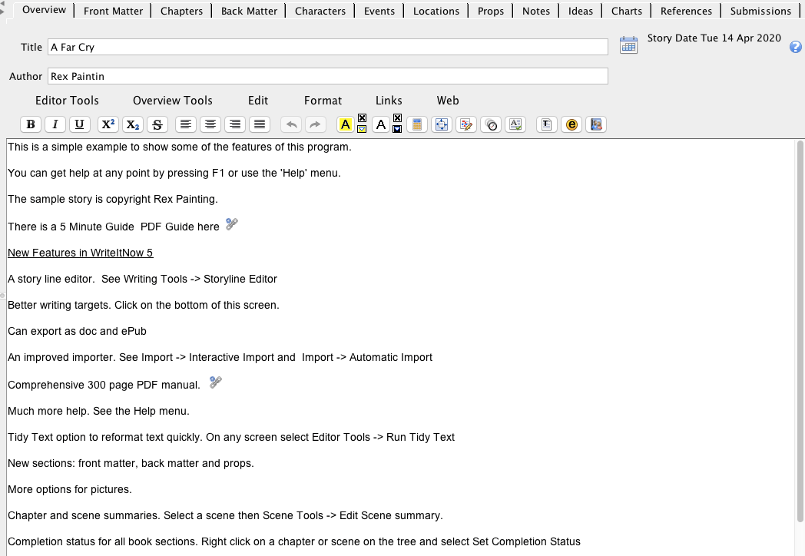
Task: Click in the Author field
Action: 327,76
